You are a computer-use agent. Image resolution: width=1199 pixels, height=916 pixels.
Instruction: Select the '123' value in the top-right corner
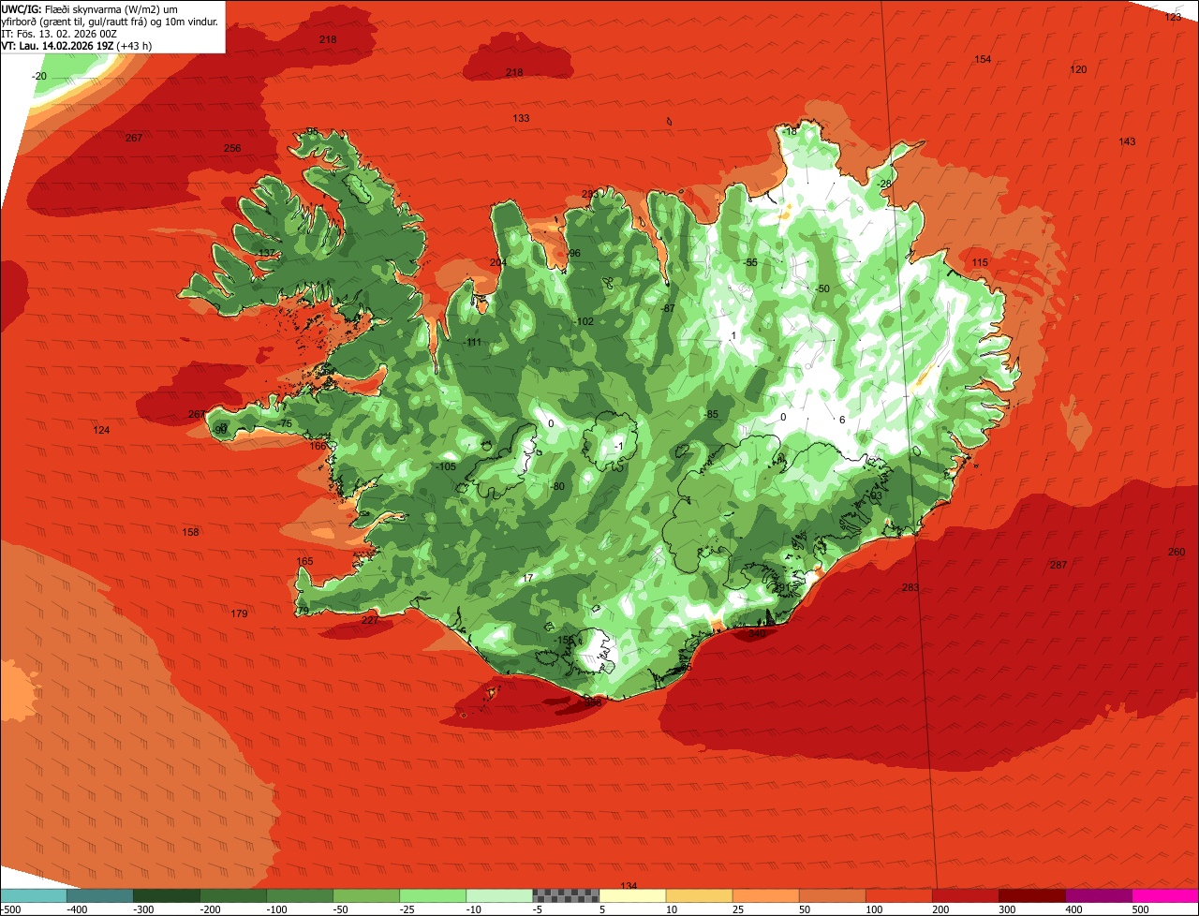[1174, 17]
